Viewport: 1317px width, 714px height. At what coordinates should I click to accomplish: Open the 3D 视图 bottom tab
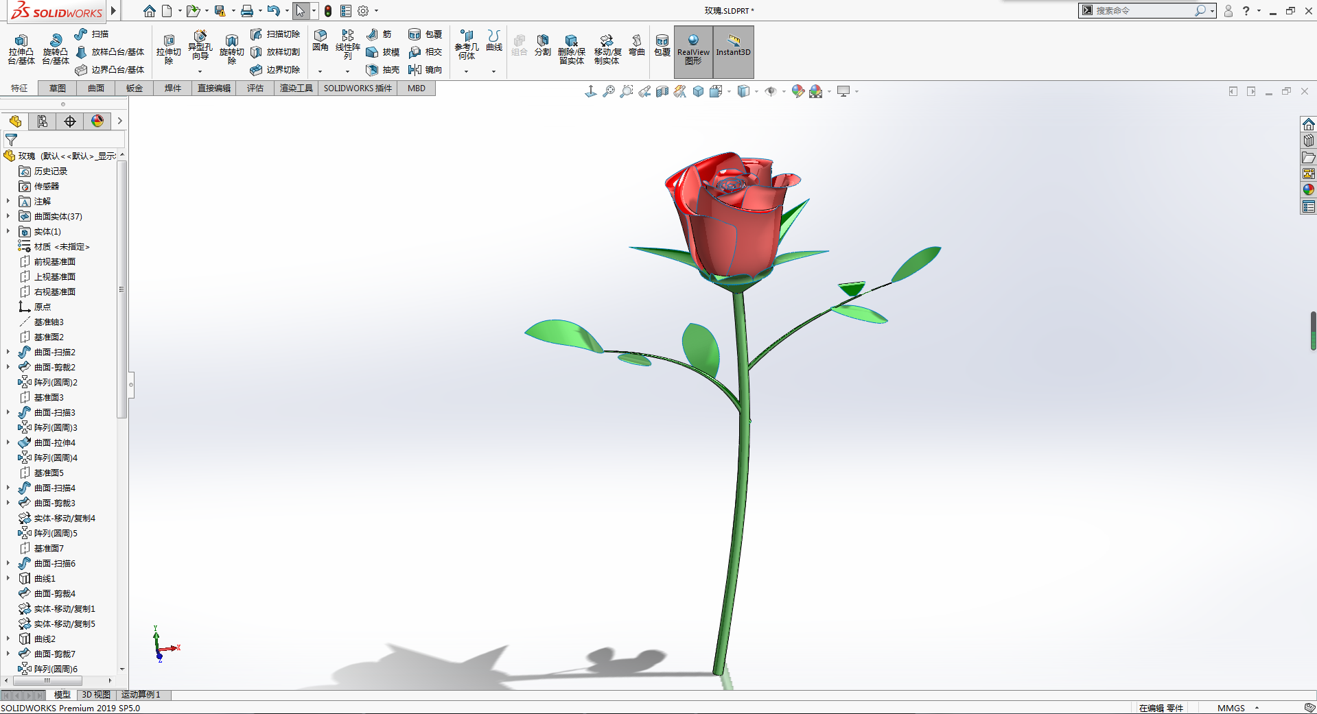tap(96, 695)
